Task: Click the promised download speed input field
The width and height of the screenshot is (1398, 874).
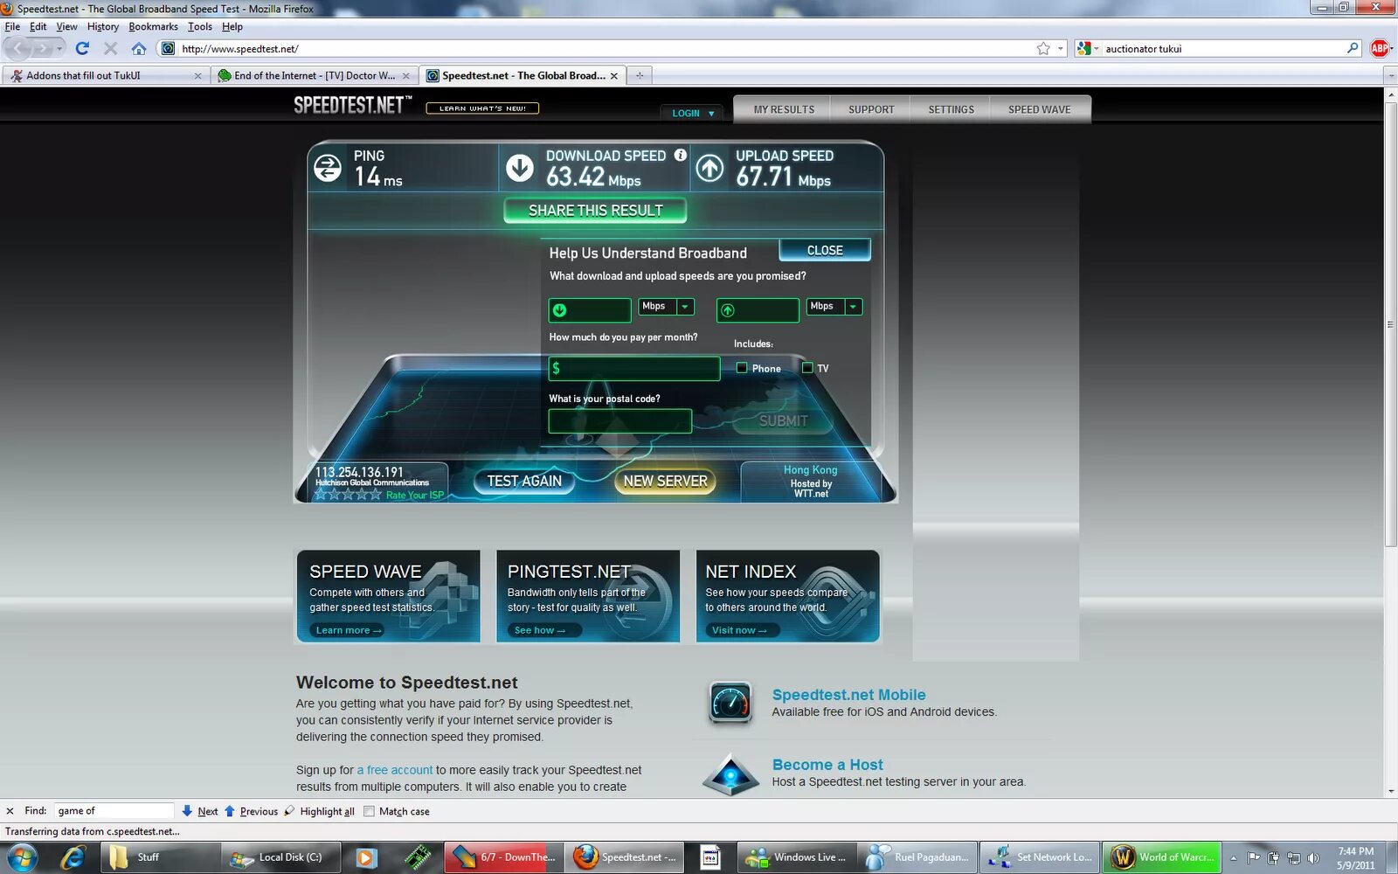Action: tap(590, 310)
